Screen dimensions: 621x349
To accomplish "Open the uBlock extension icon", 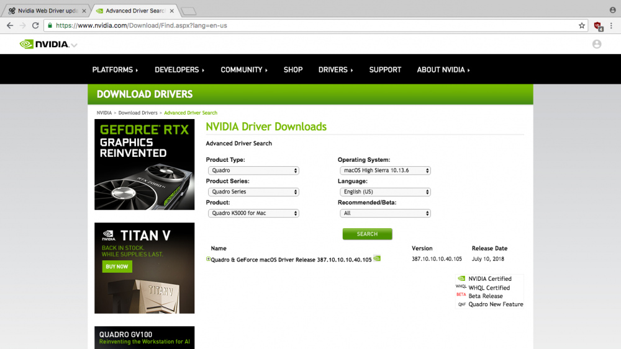I will tap(598, 26).
